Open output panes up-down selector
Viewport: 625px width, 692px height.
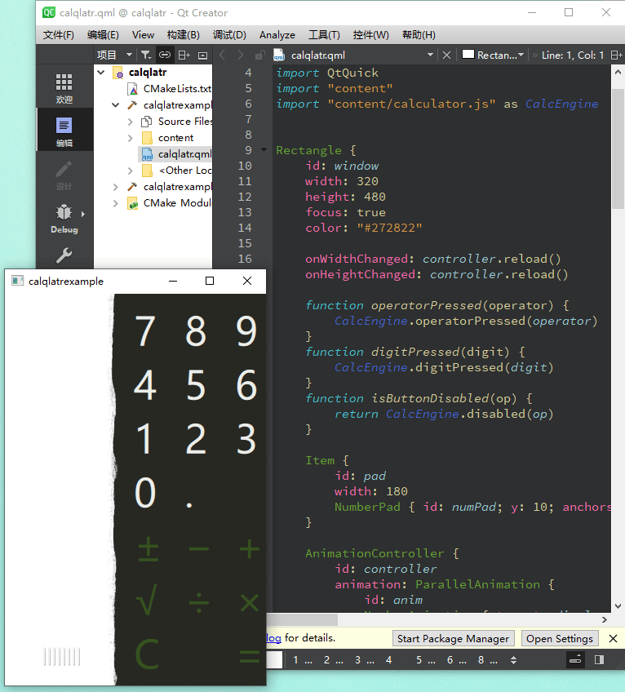[x=513, y=660]
